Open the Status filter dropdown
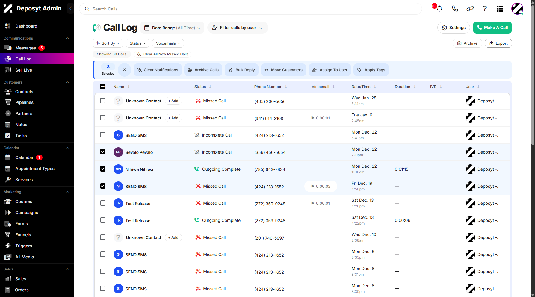This screenshot has width=535, height=297. [x=137, y=43]
